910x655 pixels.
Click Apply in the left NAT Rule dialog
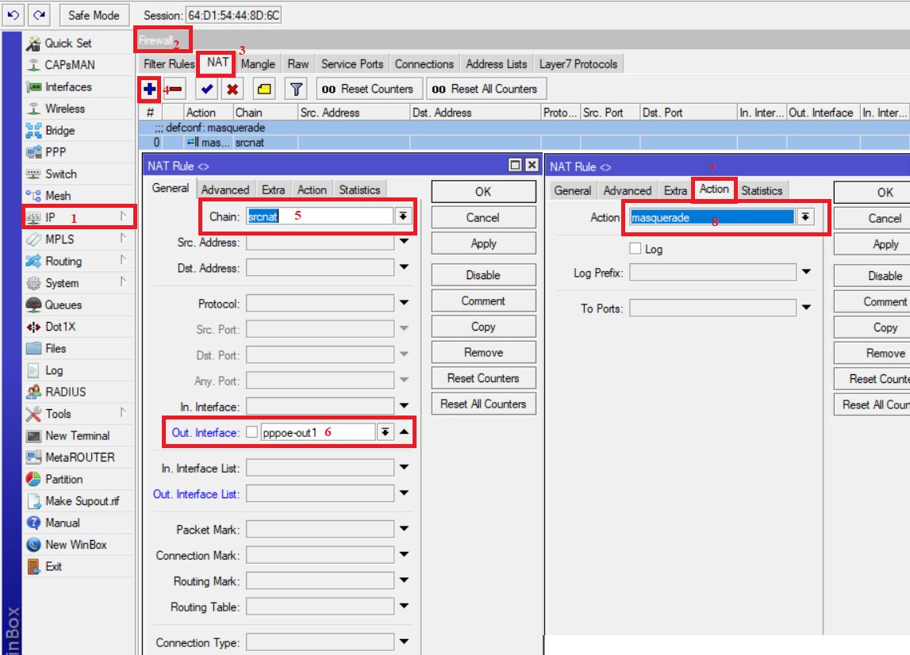point(483,243)
